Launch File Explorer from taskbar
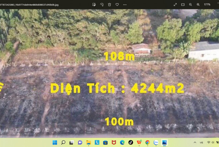219x147 pixels. click(x=89, y=142)
